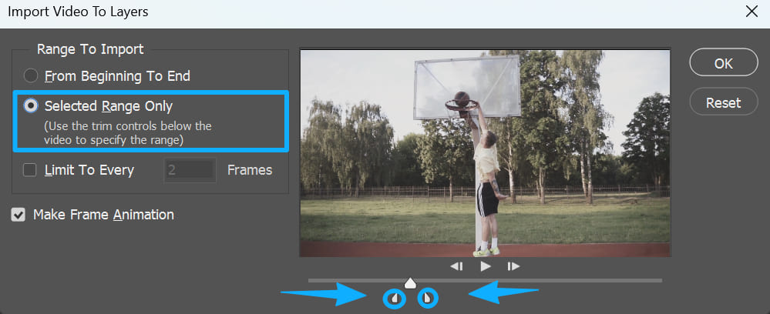Uncheck Make Frame Animation
770x314 pixels.
(18, 215)
